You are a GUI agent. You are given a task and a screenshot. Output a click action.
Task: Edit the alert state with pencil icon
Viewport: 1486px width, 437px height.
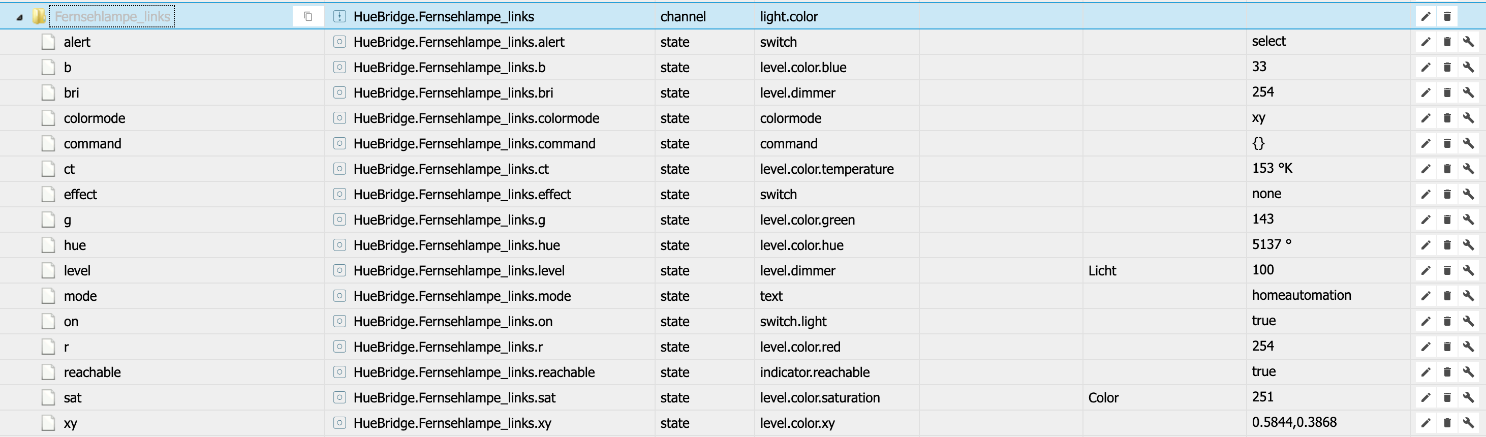click(x=1426, y=42)
